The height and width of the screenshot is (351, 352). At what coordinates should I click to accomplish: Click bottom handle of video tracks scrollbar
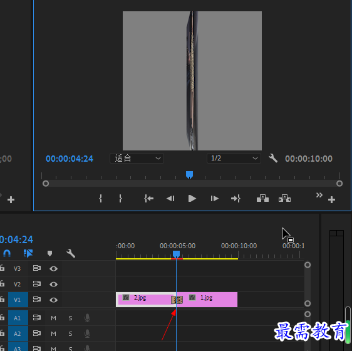point(308,303)
